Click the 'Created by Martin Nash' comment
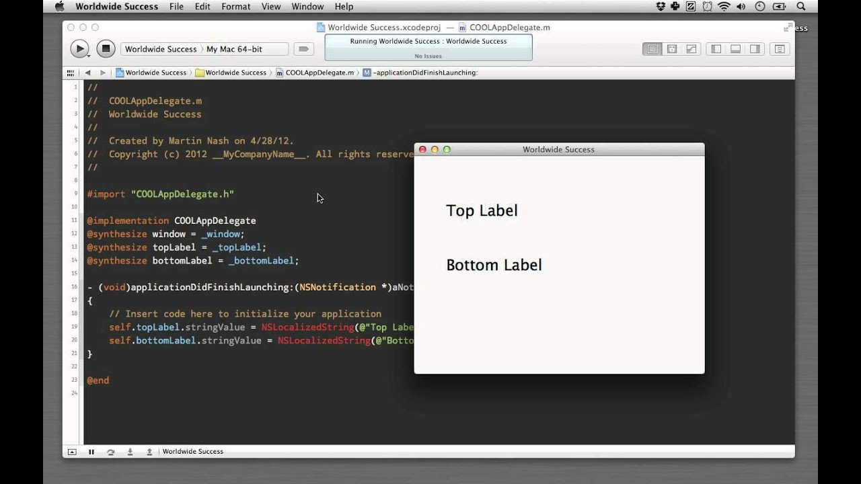This screenshot has width=861, height=484. click(190, 140)
